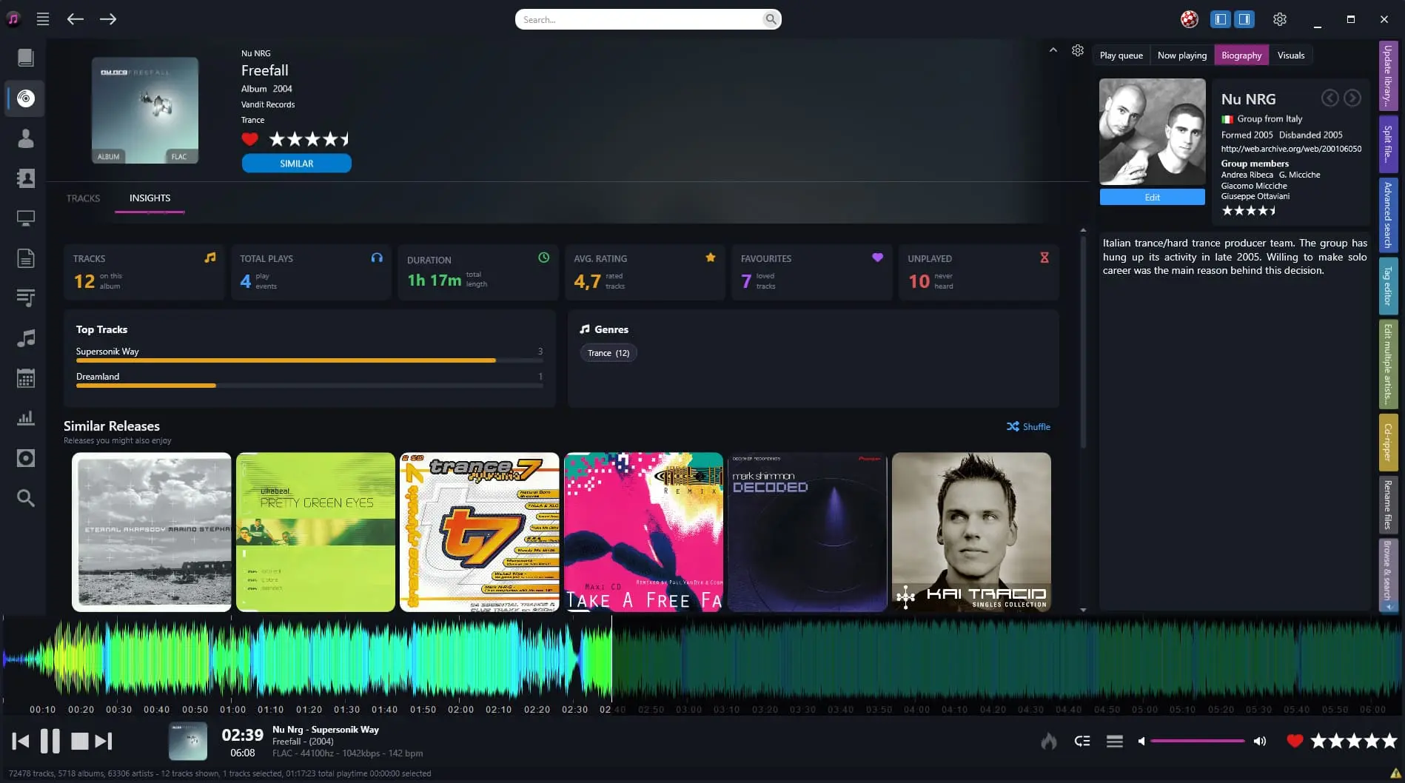Toggle the right panel layout button

1245,19
